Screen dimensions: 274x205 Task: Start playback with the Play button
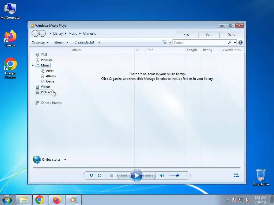[x=137, y=176]
